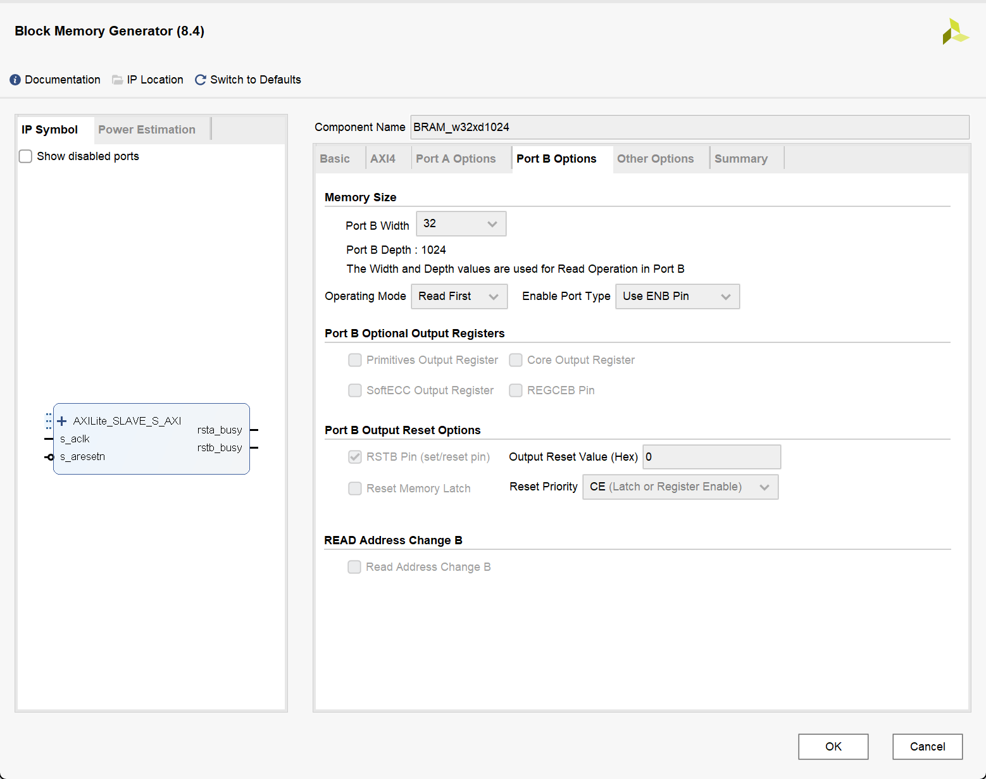Image resolution: width=986 pixels, height=779 pixels.
Task: Open the Other Options tab
Action: click(x=656, y=159)
